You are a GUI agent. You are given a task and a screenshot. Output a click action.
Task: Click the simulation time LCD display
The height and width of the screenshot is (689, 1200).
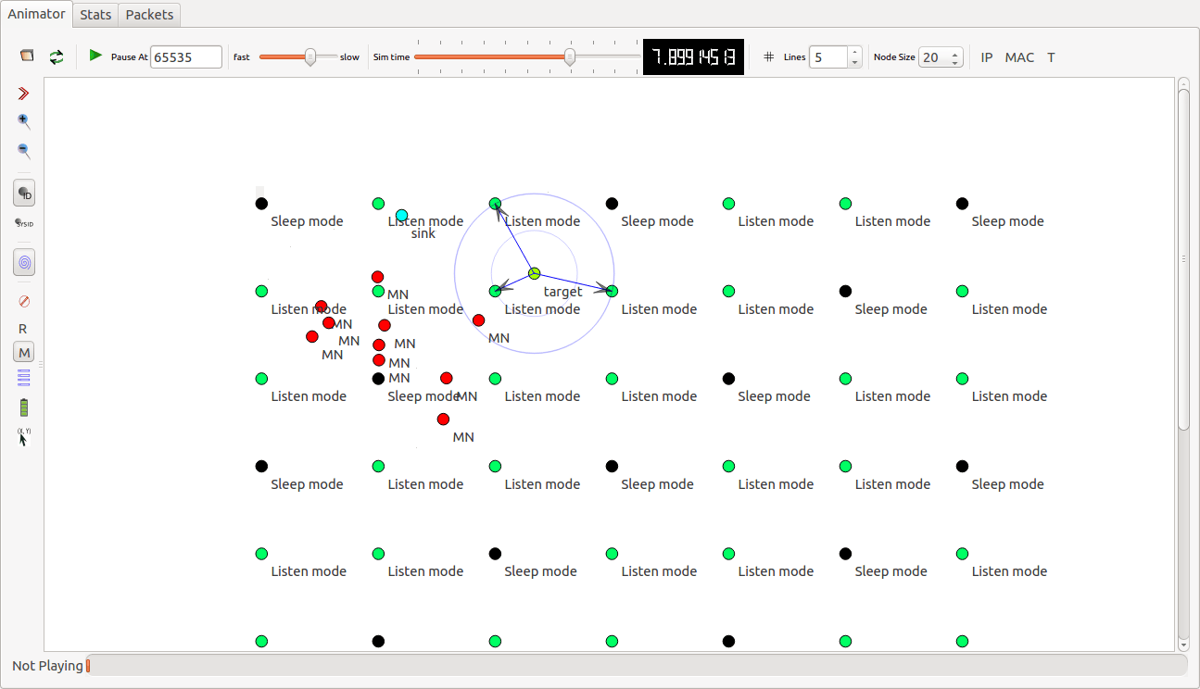[x=693, y=57]
